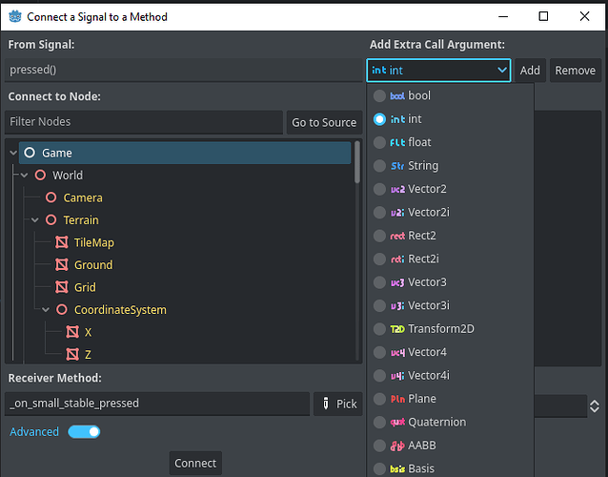This screenshot has height=477, width=608.
Task: Click the Vector2 type icon
Action: click(397, 189)
